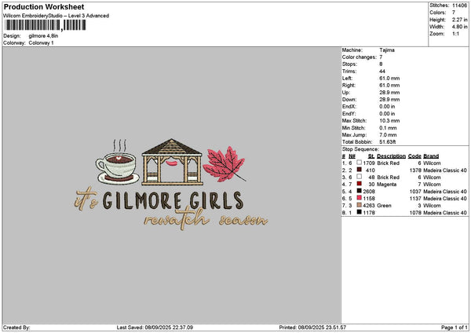Click the 'Color changes:' label
Image resolution: width=471 pixels, height=333 pixels.
tap(359, 57)
